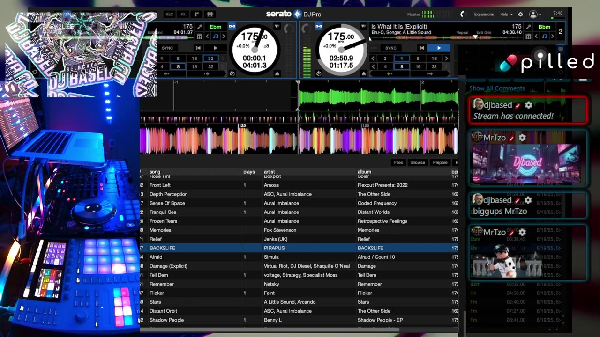Click the grid layout icon in the top bar

pyautogui.click(x=210, y=15)
